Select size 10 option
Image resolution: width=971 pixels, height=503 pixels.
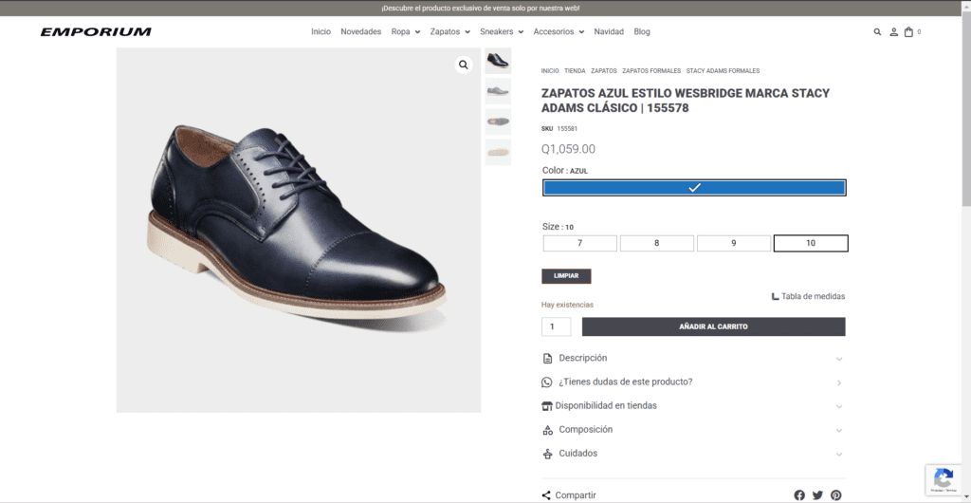pos(811,244)
